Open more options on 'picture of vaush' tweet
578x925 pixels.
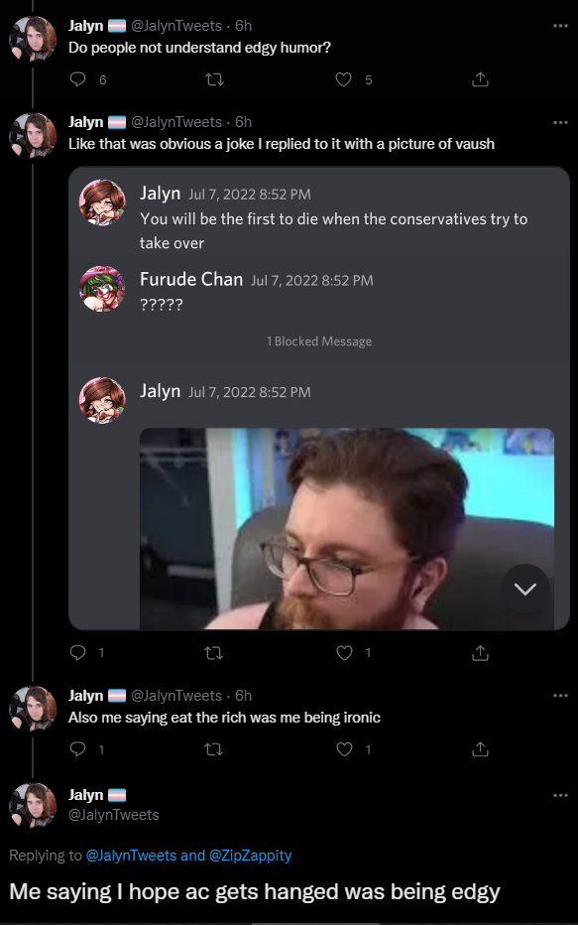pos(560,123)
